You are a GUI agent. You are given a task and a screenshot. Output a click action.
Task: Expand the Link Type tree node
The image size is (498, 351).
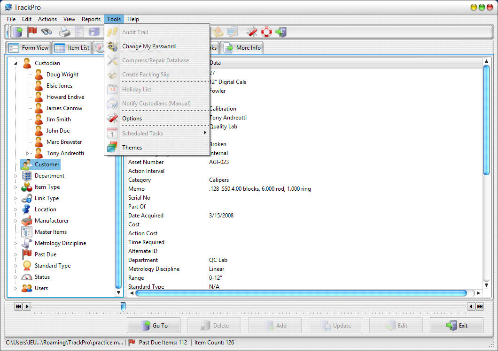click(16, 198)
